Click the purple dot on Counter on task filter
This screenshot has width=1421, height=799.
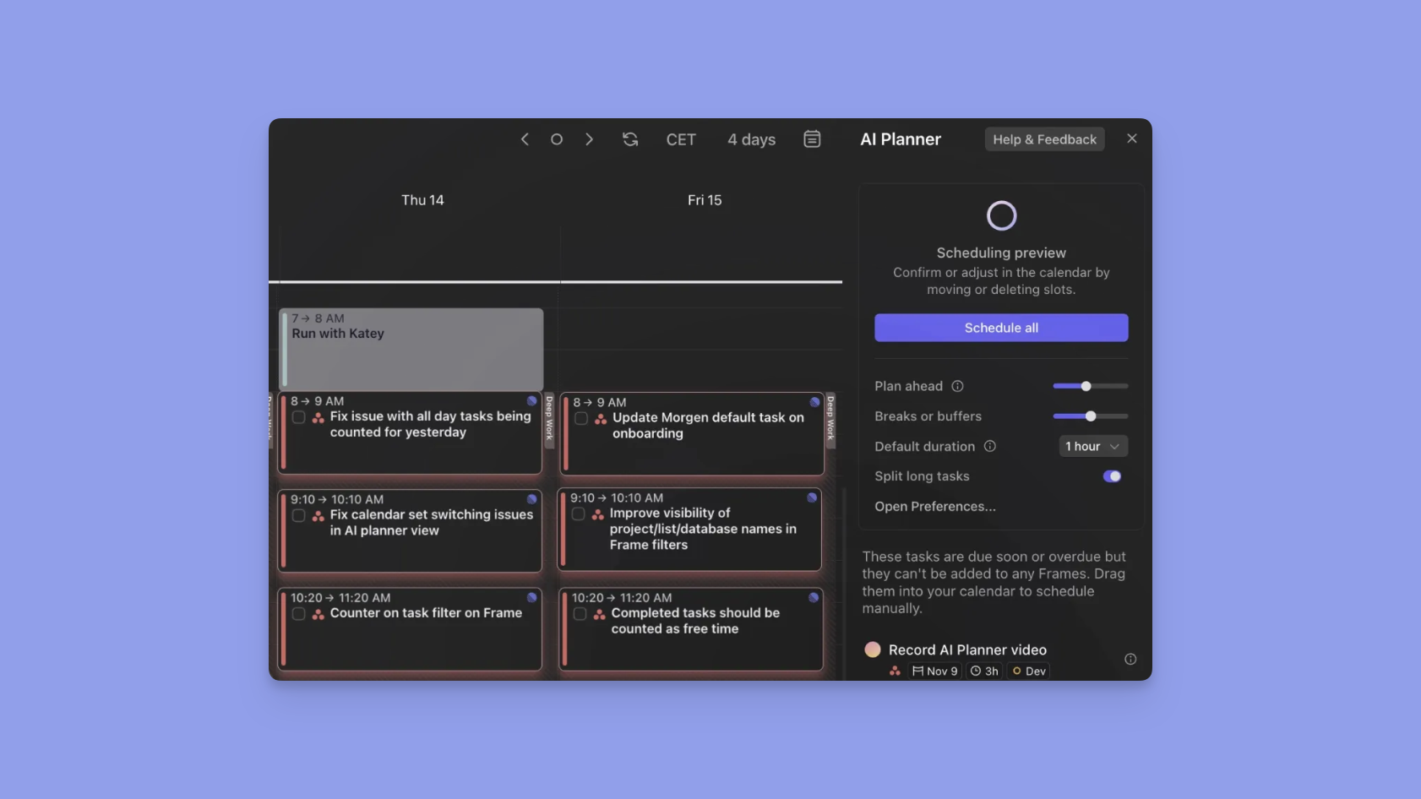[x=532, y=597]
